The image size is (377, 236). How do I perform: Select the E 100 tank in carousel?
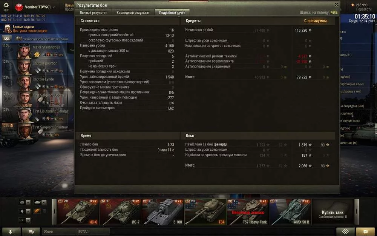(x=163, y=212)
